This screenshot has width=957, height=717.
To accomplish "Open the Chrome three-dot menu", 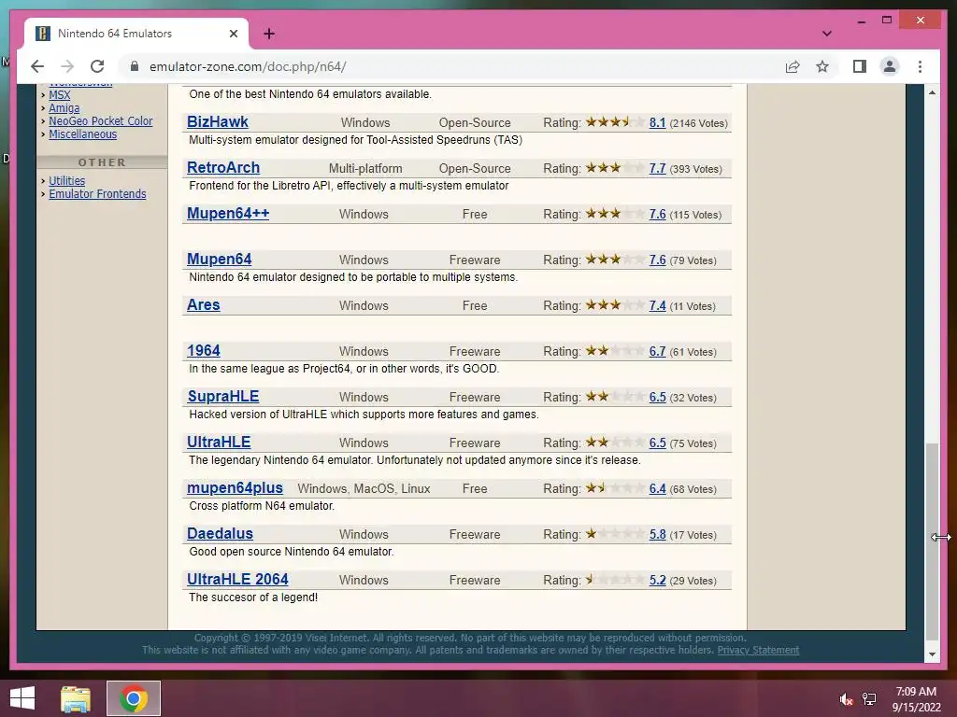I will 920,66.
